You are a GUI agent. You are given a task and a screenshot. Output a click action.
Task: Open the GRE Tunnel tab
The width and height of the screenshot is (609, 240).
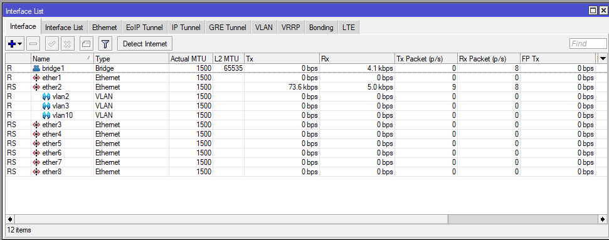[x=228, y=28]
